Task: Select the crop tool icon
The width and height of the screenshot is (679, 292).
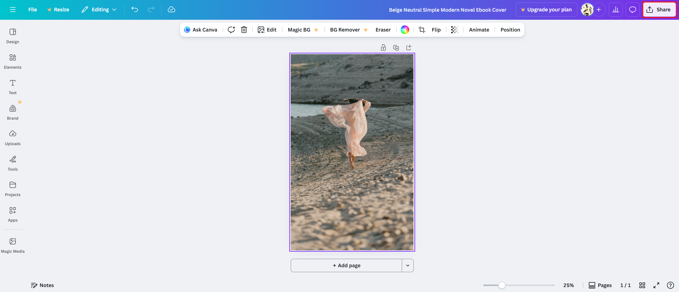Action: 422,30
